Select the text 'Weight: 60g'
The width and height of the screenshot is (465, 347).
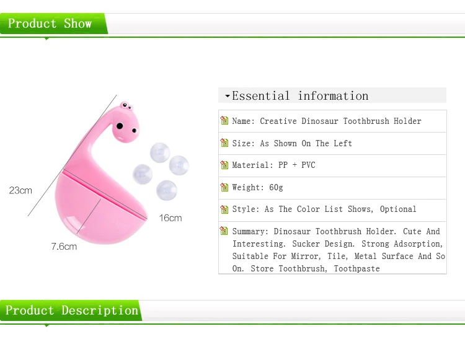pyautogui.click(x=258, y=187)
